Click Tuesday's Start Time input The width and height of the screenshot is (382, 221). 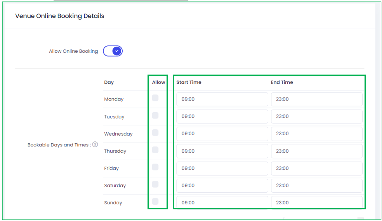point(222,117)
